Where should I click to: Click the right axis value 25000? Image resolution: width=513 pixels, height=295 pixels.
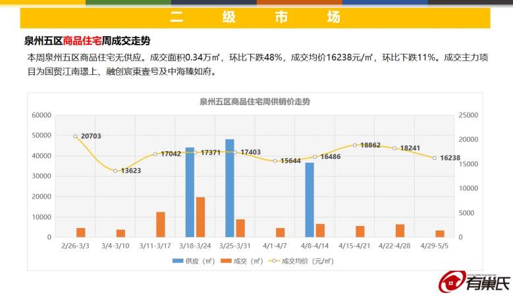point(468,115)
